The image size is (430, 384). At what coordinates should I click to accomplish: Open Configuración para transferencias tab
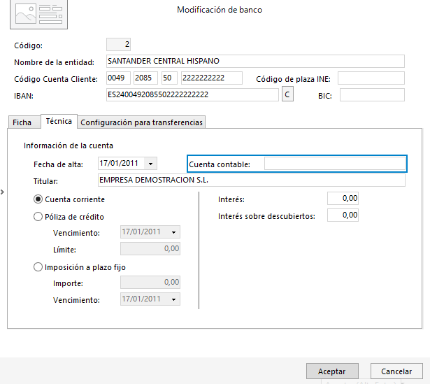pyautogui.click(x=142, y=122)
